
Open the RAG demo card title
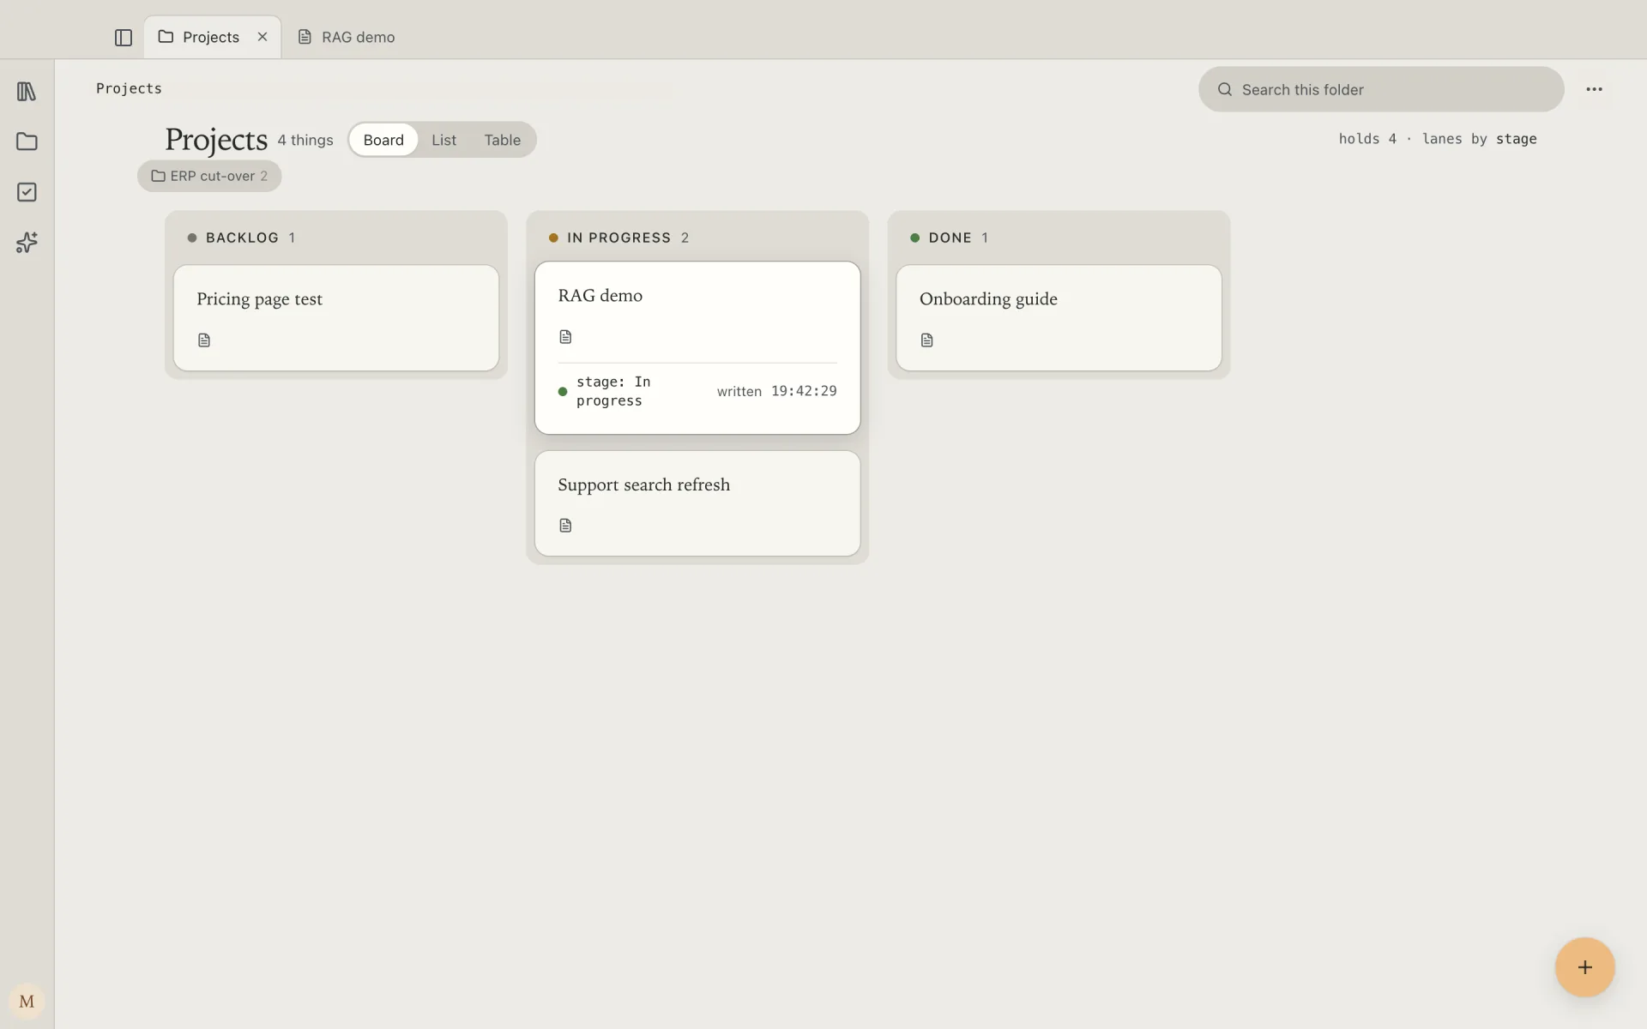coord(600,296)
